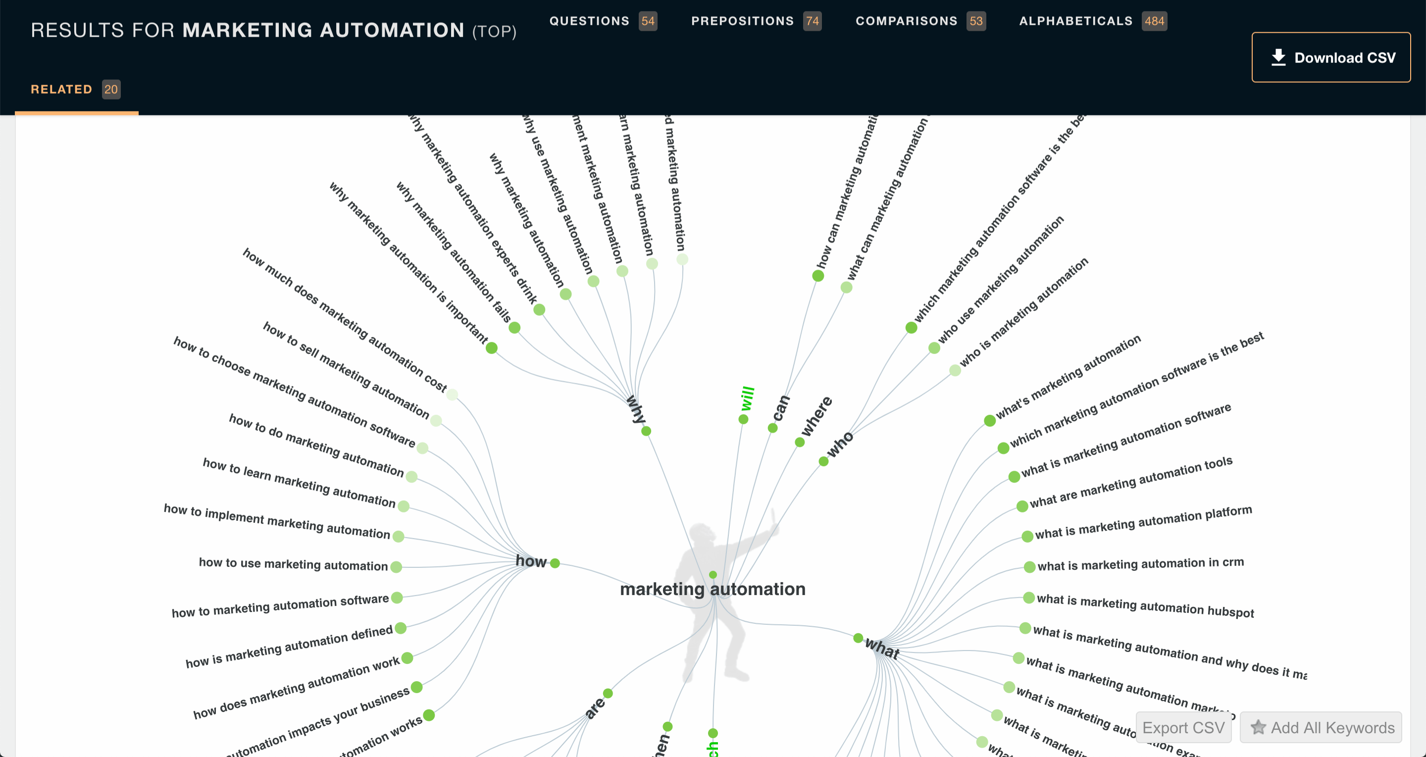The height and width of the screenshot is (757, 1426).
Task: Click 'why marketing automation is important'
Action: 408,262
